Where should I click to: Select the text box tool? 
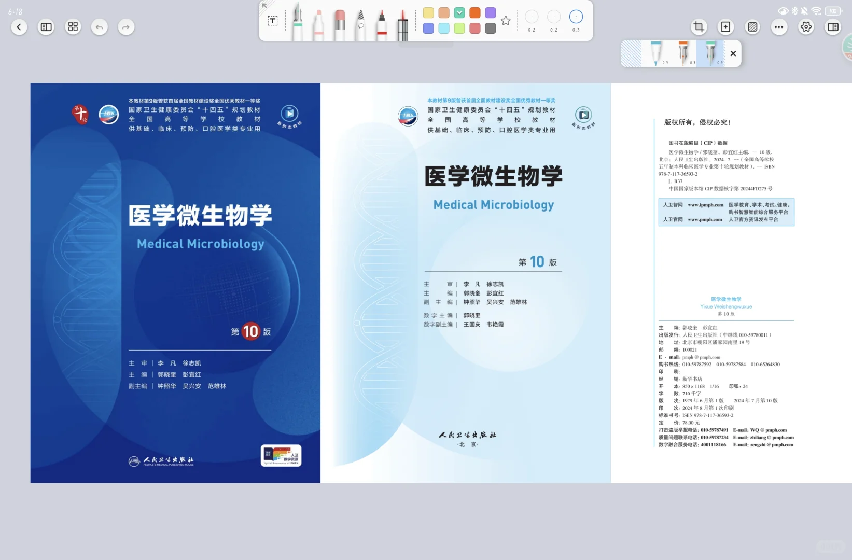273,21
